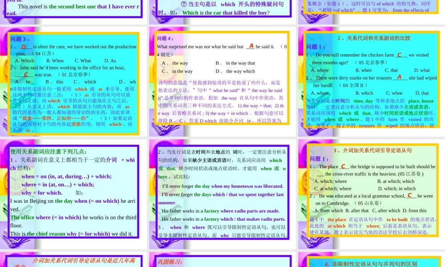Select option 'C. at which; where'
Image resolution: width=445 pixels, height=267 pixels.
click(332, 189)
